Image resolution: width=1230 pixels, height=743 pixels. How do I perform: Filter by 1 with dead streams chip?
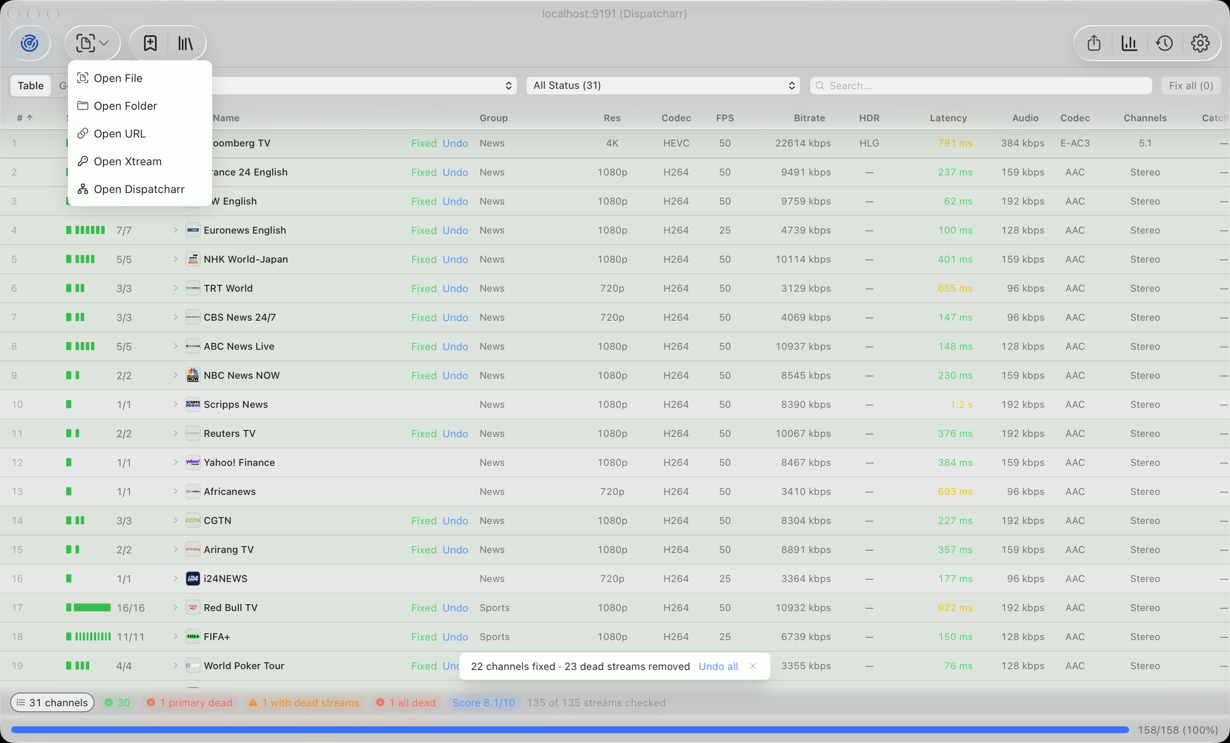click(x=304, y=702)
